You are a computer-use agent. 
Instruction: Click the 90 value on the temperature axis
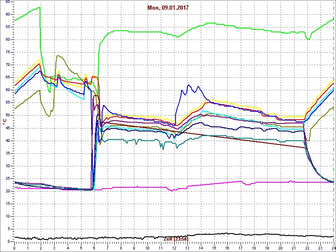point(8,14)
